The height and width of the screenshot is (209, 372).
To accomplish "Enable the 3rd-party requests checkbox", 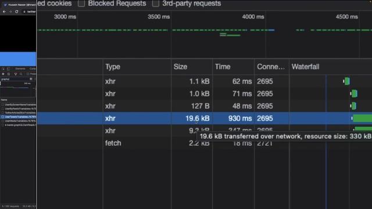I will [156, 3].
